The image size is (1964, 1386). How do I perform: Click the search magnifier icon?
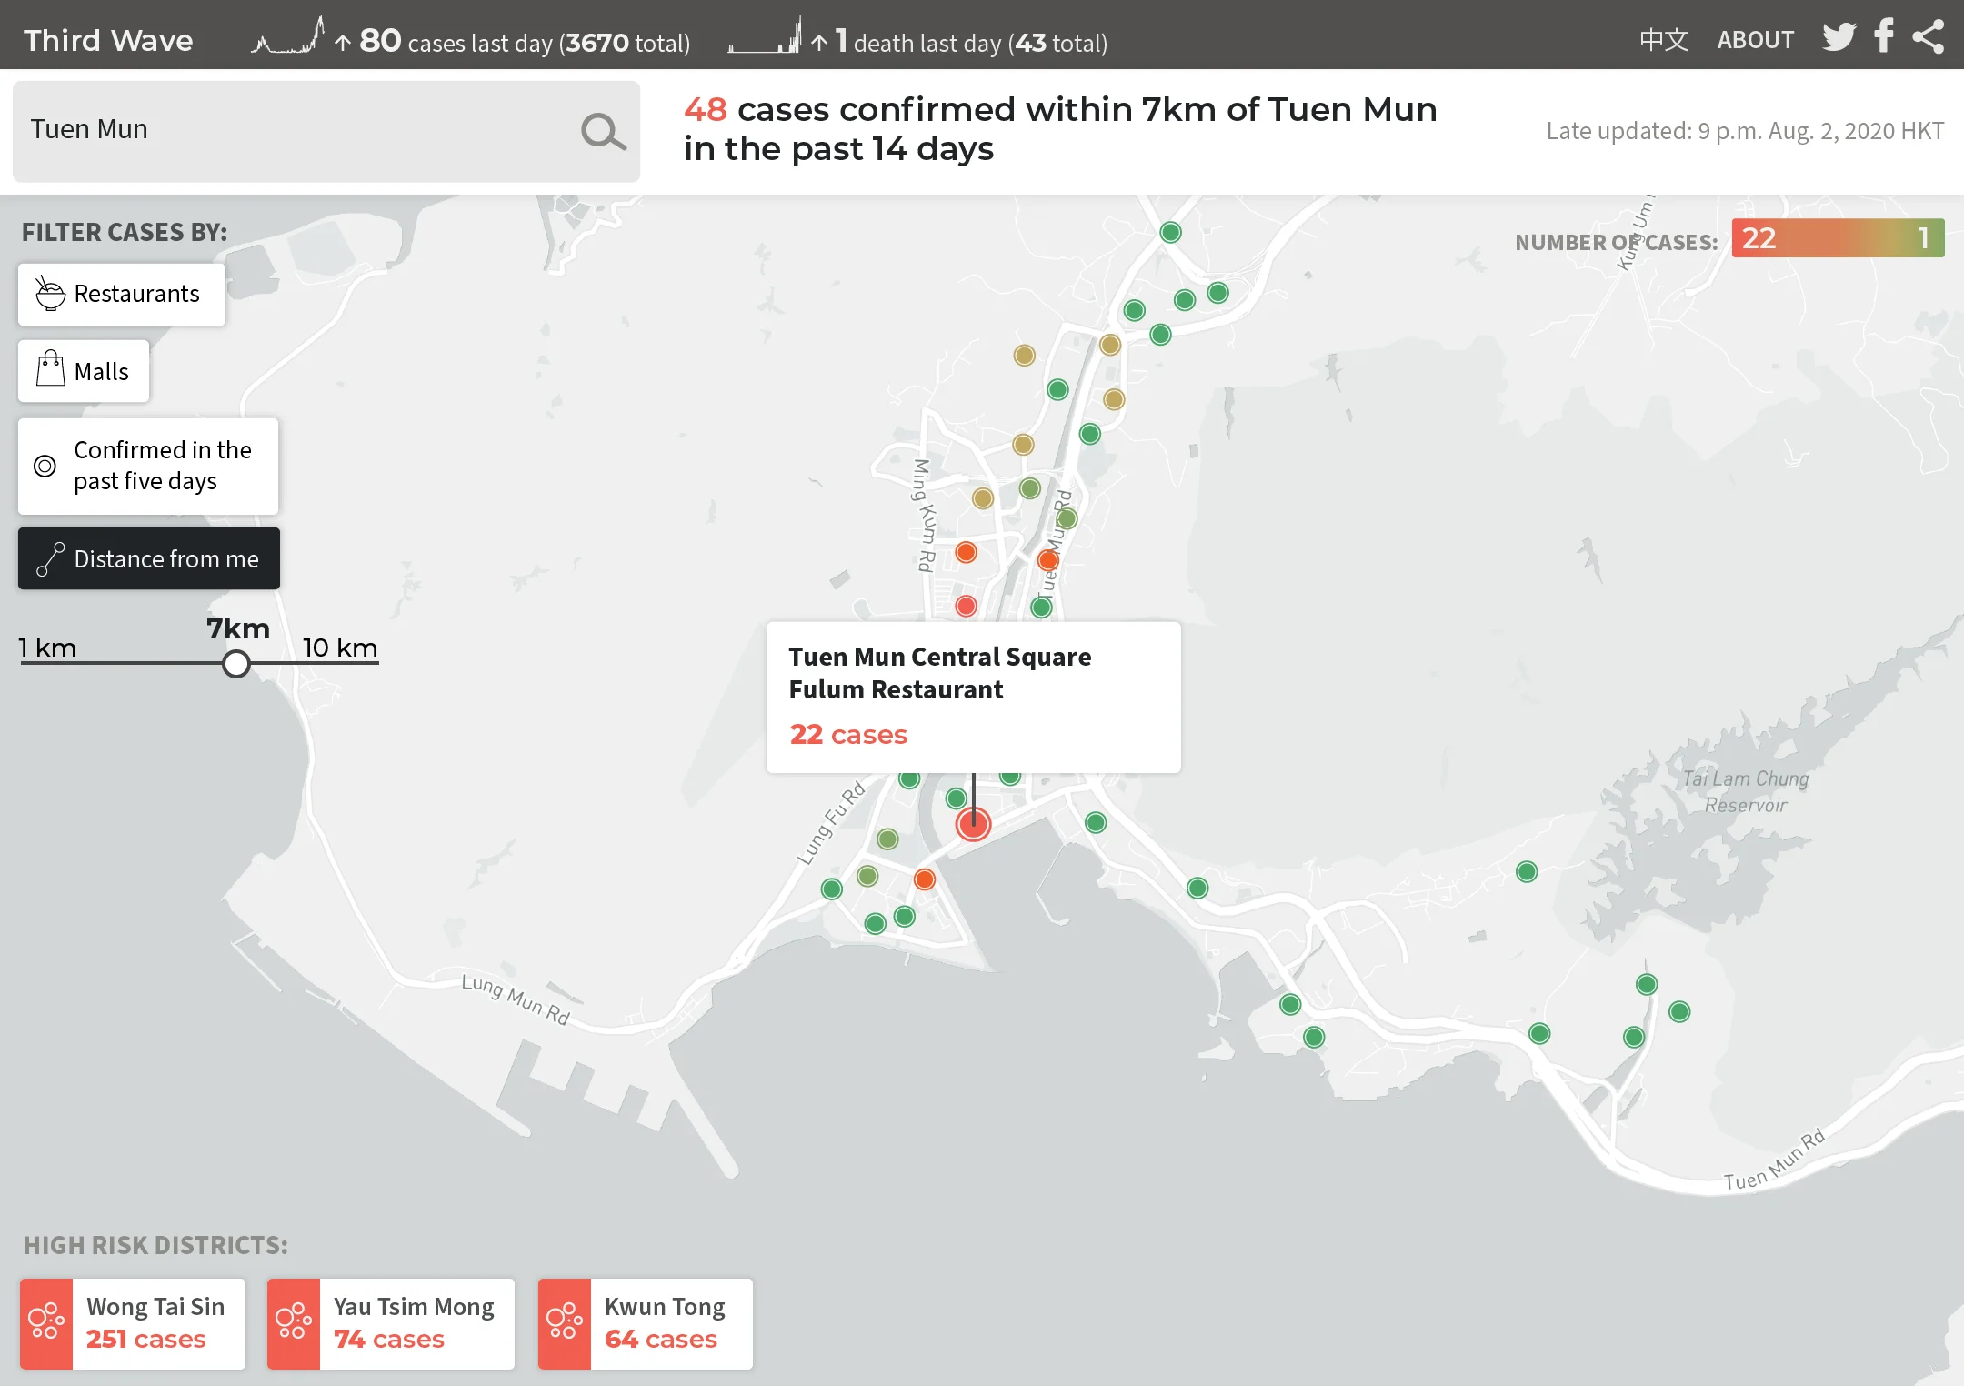coord(603,132)
